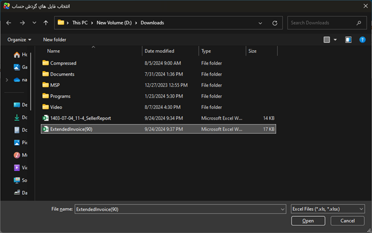The image size is (372, 233).
Task: Open recent locations chevron near arrows
Action: tap(35, 23)
